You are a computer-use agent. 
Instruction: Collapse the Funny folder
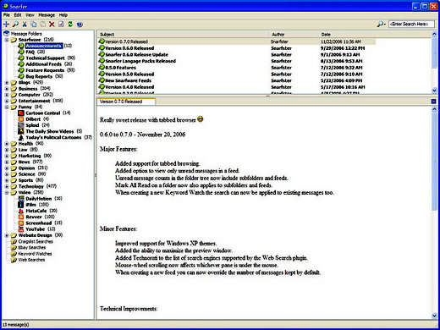(x=7, y=107)
